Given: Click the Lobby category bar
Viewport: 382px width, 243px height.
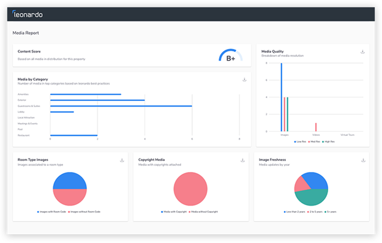Looking at the screenshot, I should click(x=62, y=112).
